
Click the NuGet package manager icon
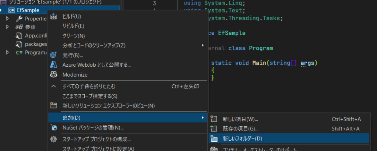54,128
